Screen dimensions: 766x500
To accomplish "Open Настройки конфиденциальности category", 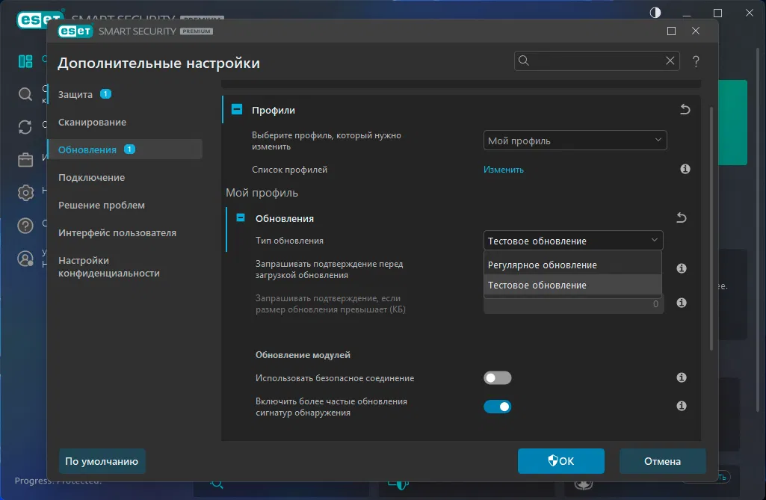I will (x=109, y=267).
